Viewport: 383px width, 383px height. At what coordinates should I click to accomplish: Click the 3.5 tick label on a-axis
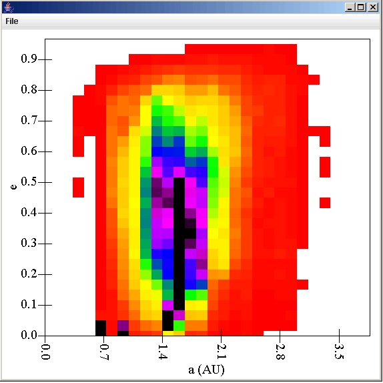[x=339, y=352]
